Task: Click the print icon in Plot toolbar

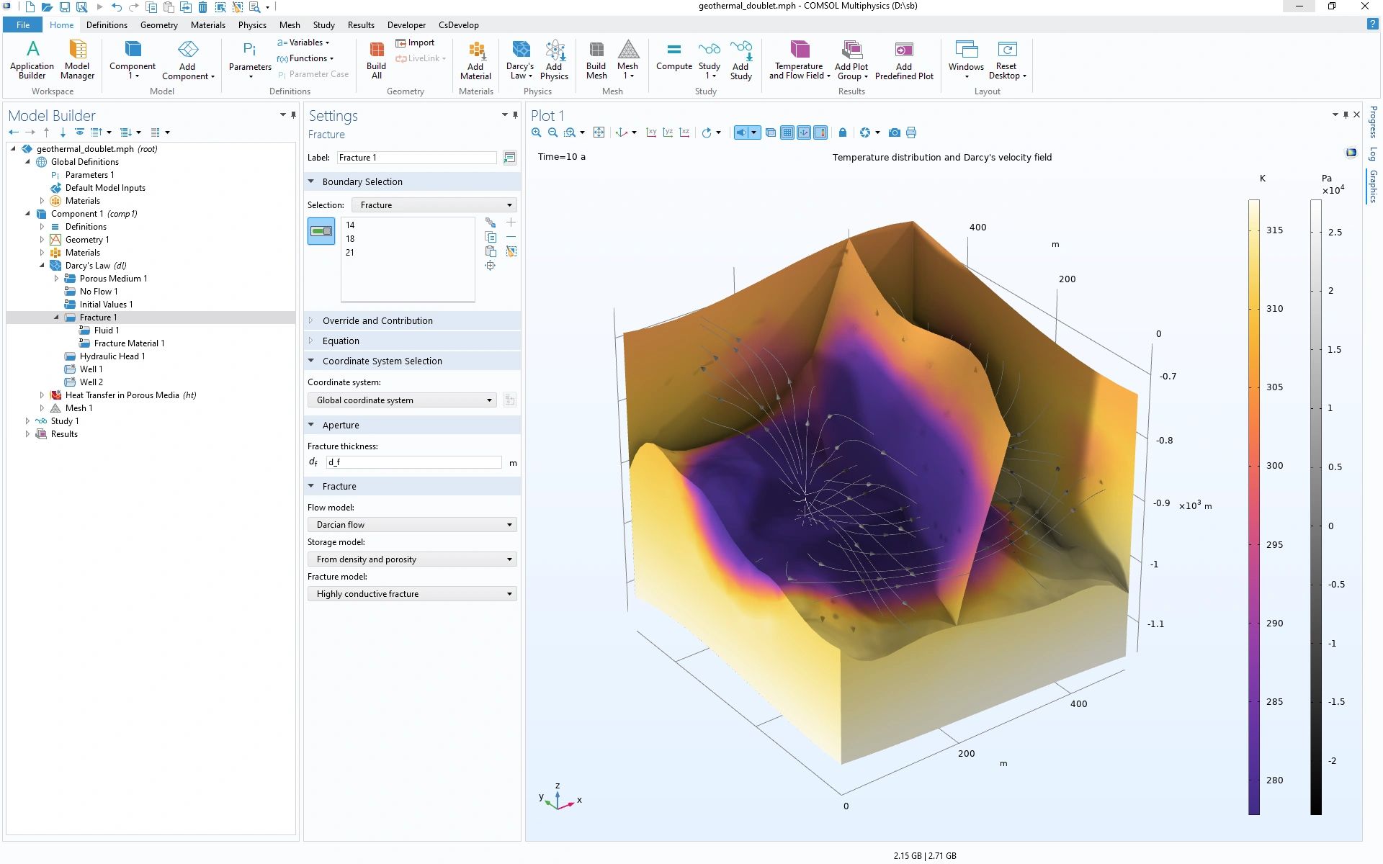Action: point(911,132)
